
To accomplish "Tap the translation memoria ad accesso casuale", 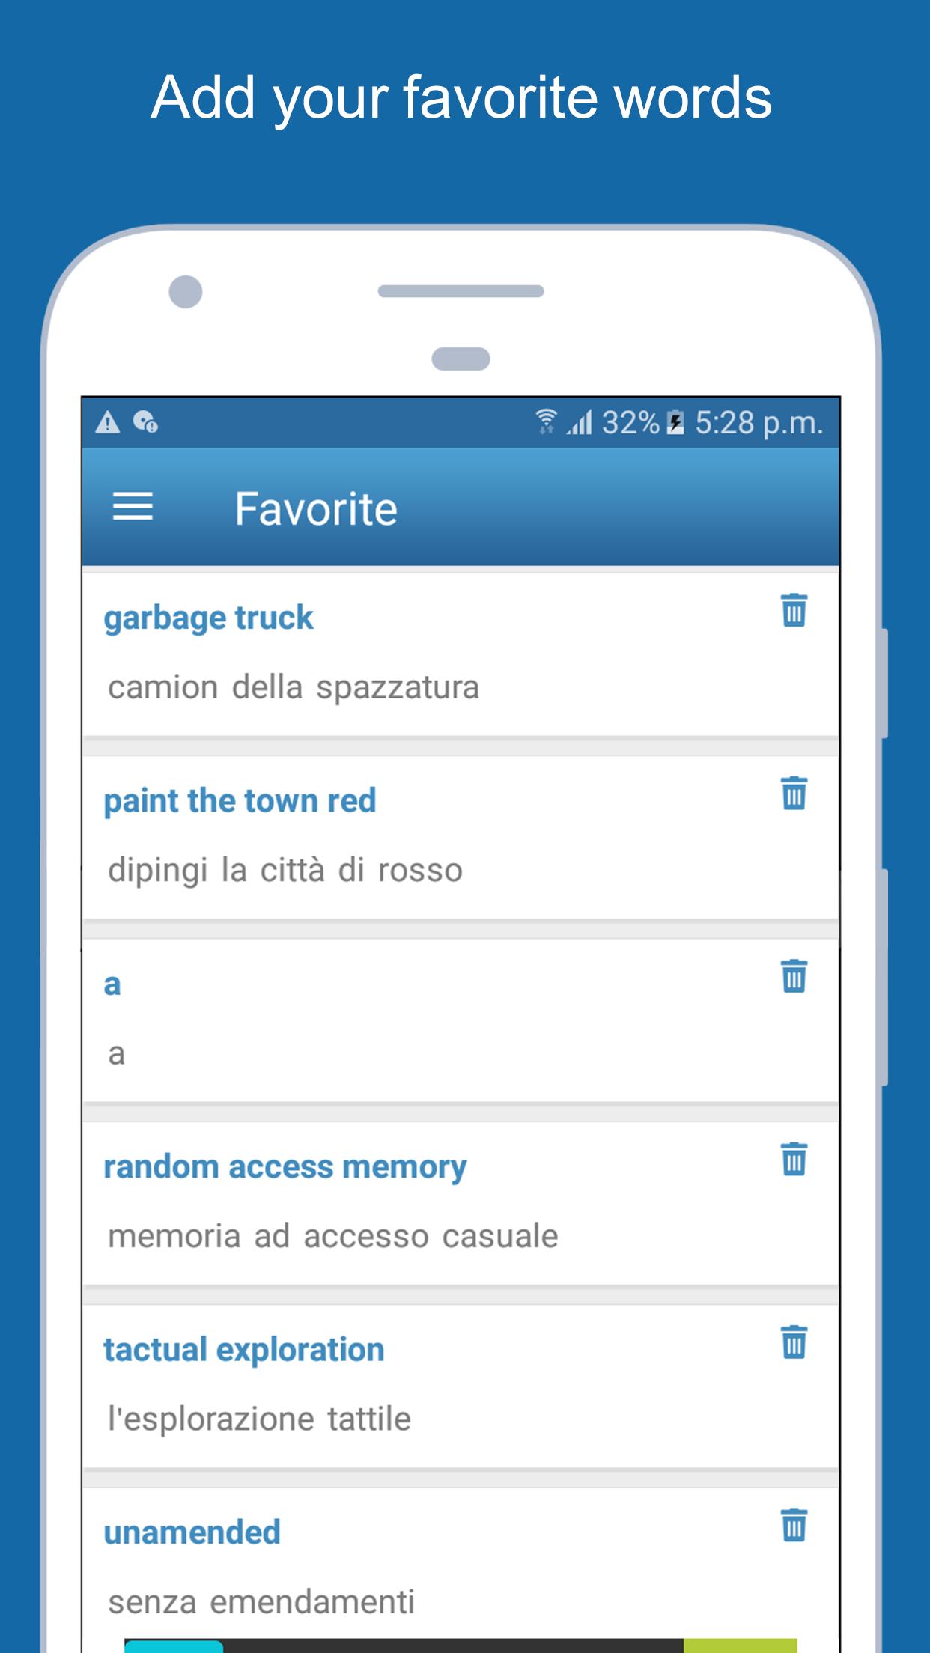I will pyautogui.click(x=333, y=1236).
